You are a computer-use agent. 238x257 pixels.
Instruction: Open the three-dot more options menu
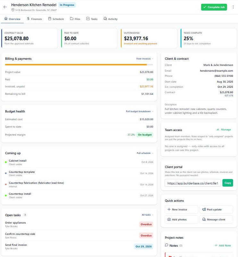tap(233, 7)
